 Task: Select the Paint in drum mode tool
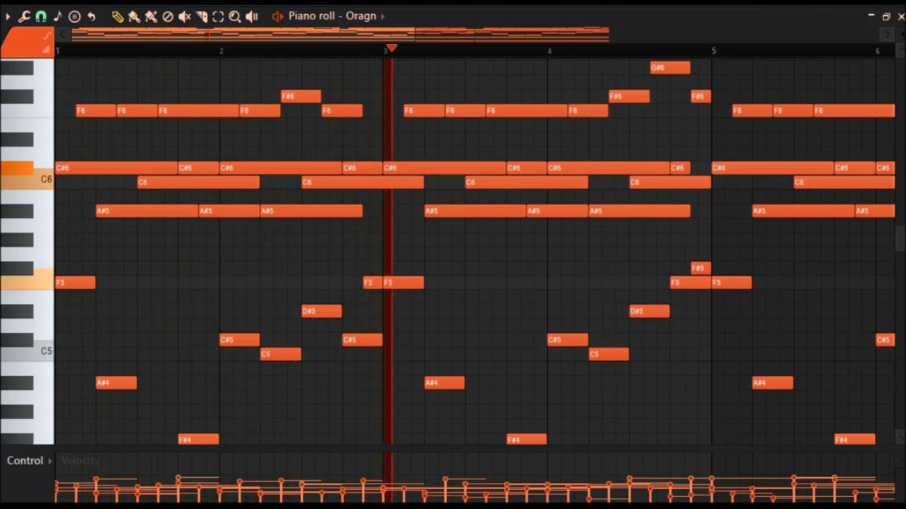(x=151, y=16)
